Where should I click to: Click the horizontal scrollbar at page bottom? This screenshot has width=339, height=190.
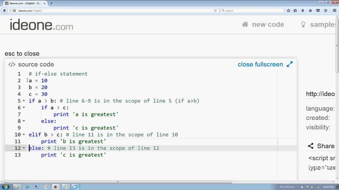pyautogui.click(x=118, y=182)
